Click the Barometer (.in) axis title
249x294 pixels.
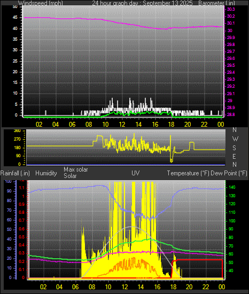point(216,3)
